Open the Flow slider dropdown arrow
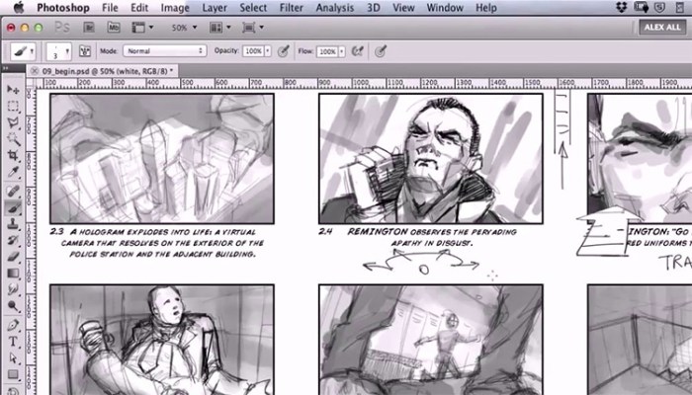The image size is (692, 395). tap(342, 51)
